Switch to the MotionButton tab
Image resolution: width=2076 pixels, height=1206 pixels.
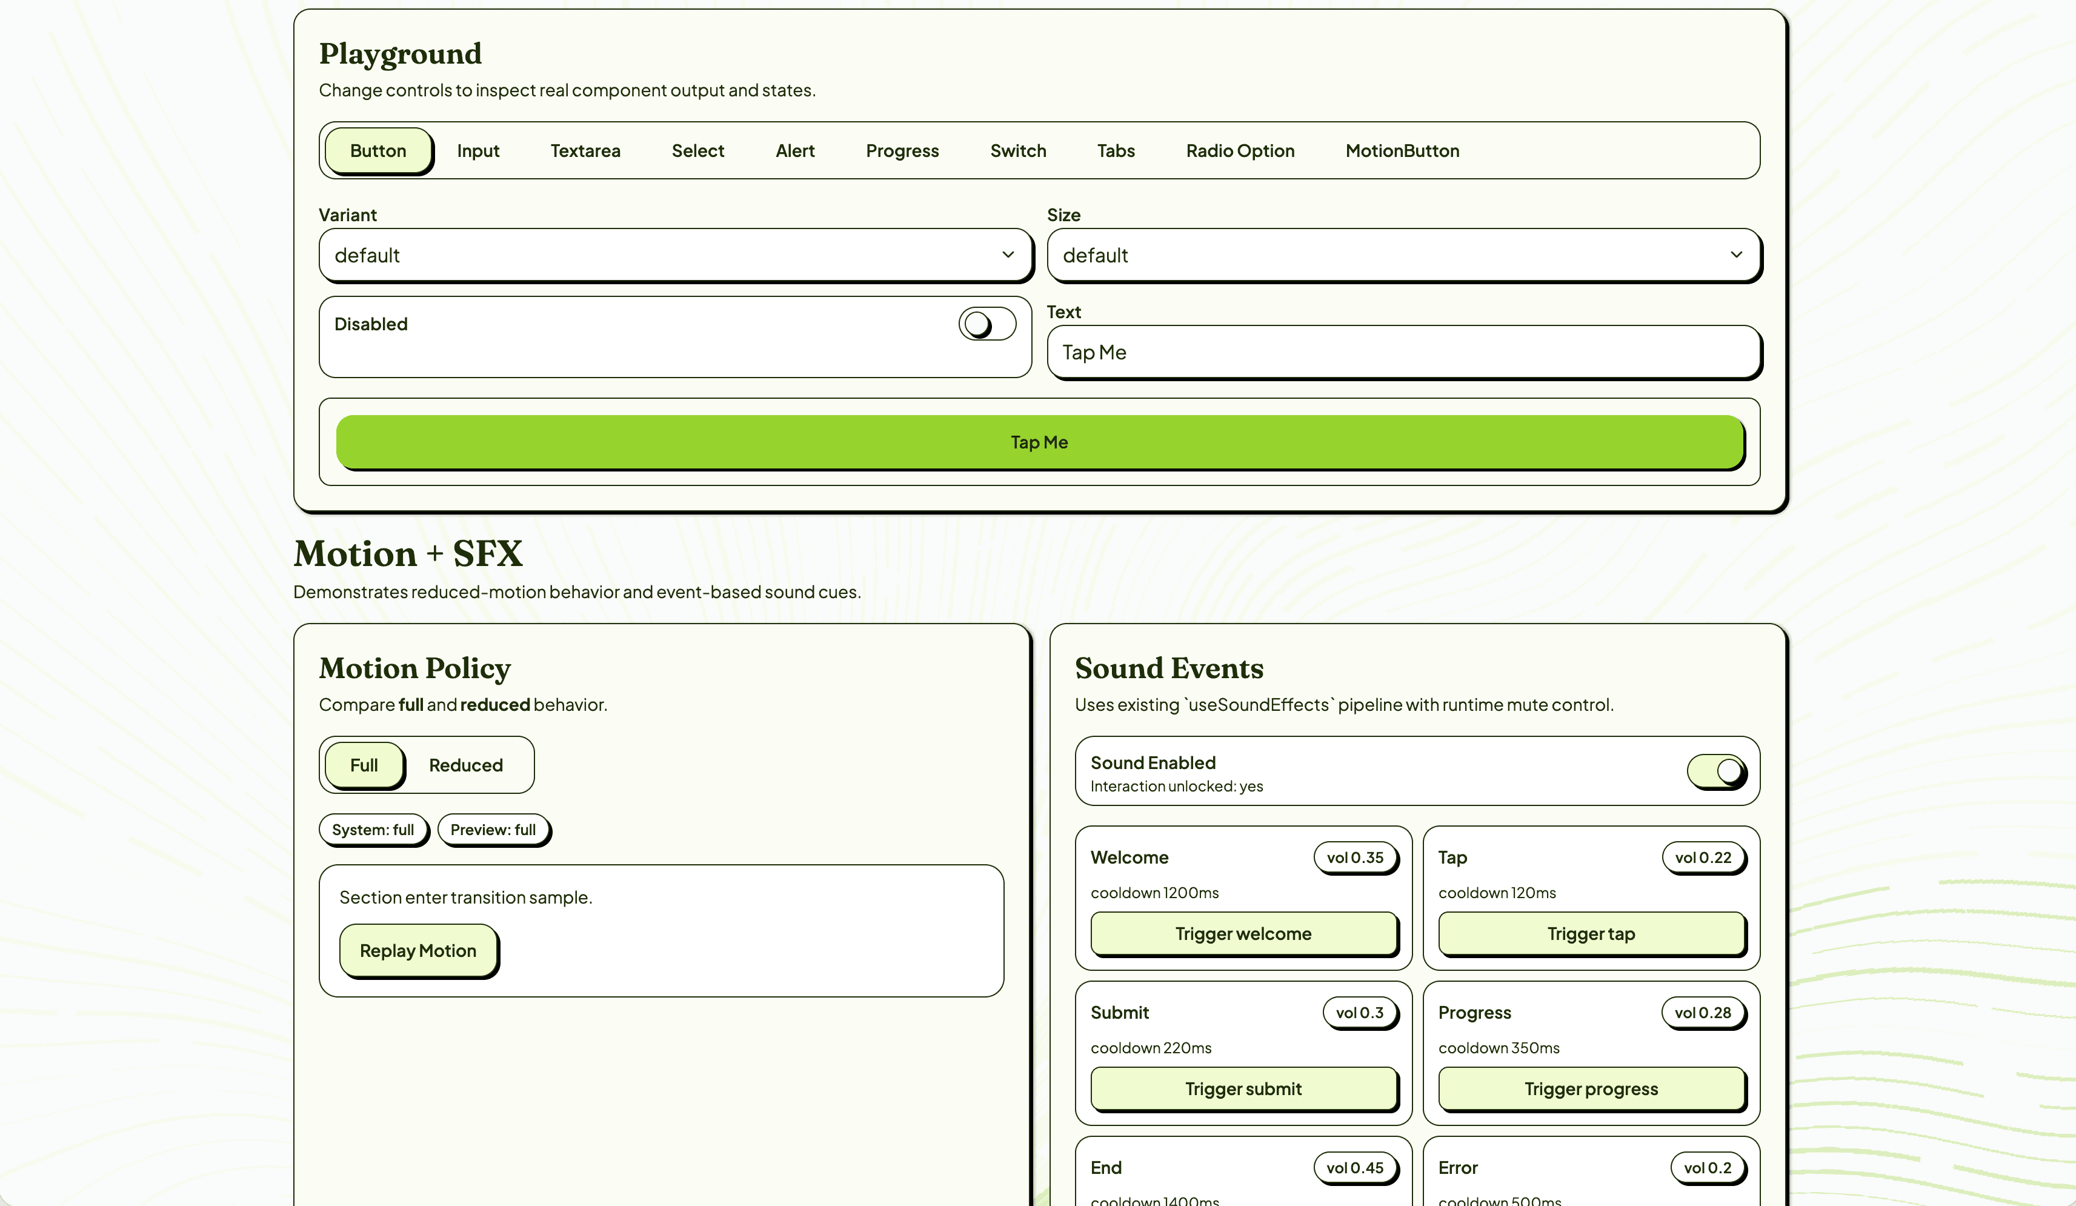coord(1402,151)
